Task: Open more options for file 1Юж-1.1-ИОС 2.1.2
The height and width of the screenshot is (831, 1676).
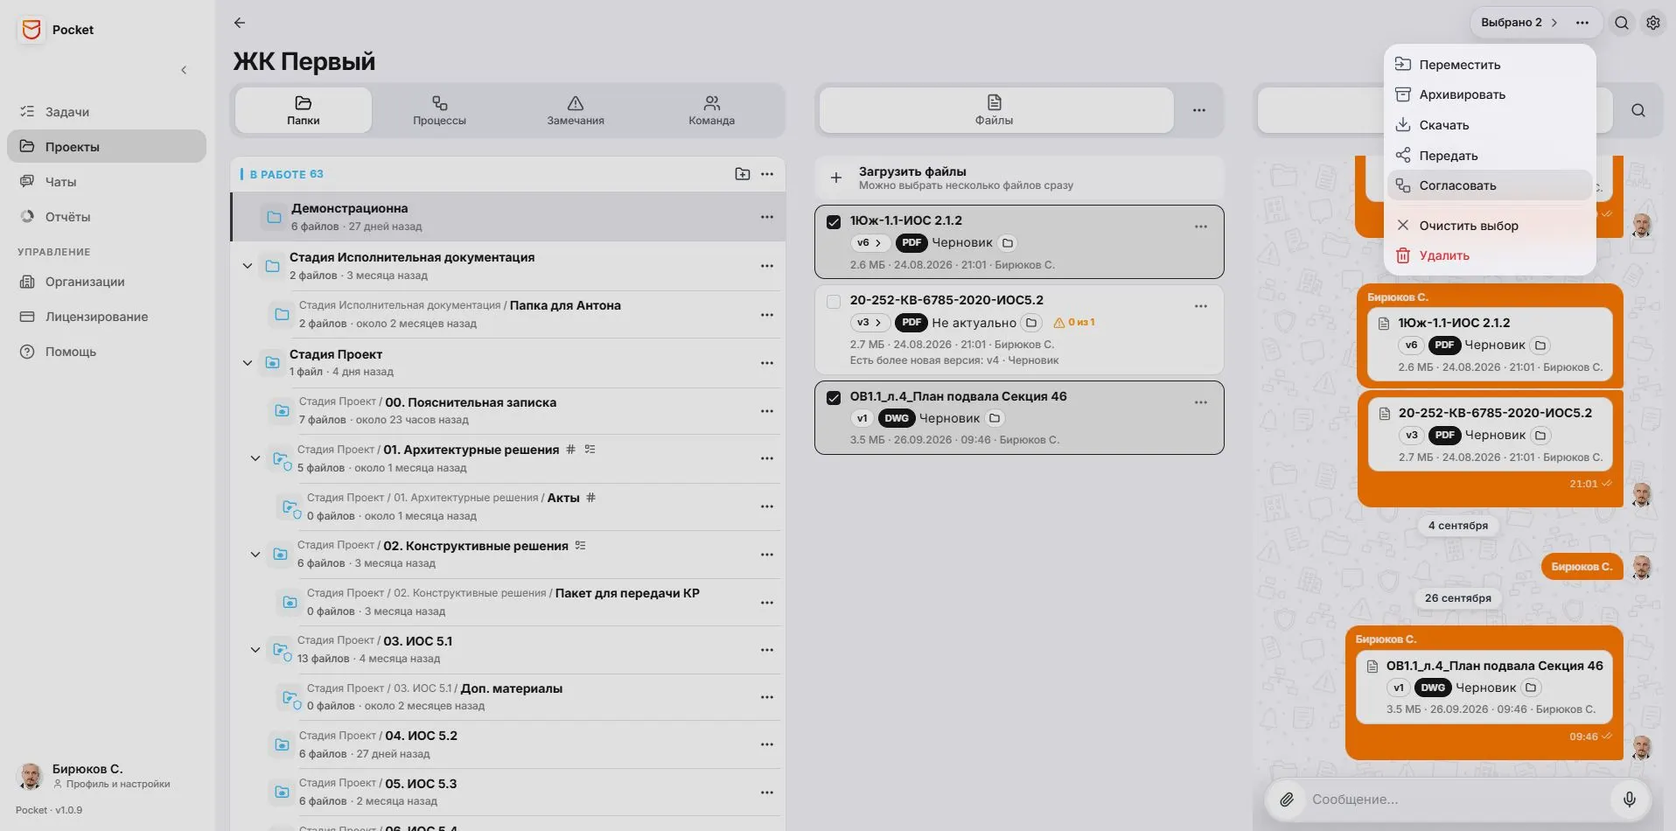Action: click(x=1201, y=227)
